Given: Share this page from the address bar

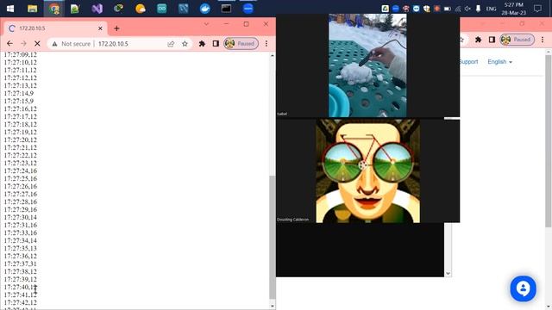Looking at the screenshot, I should click(x=171, y=44).
